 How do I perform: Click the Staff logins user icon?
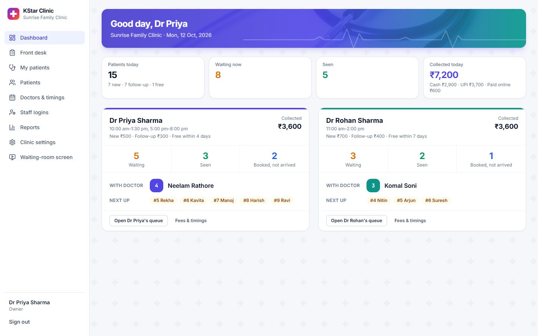tap(12, 112)
